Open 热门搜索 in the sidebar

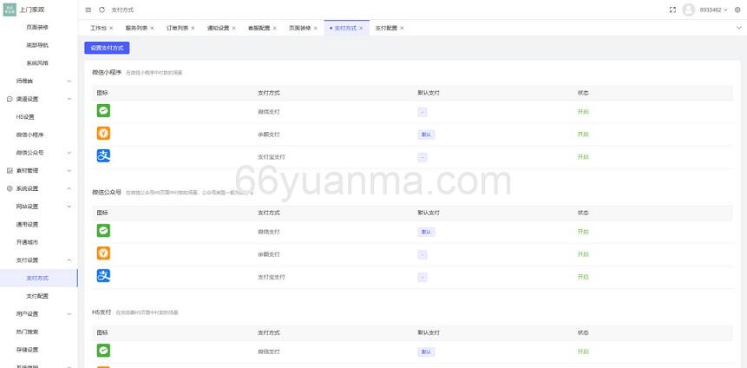[27, 332]
